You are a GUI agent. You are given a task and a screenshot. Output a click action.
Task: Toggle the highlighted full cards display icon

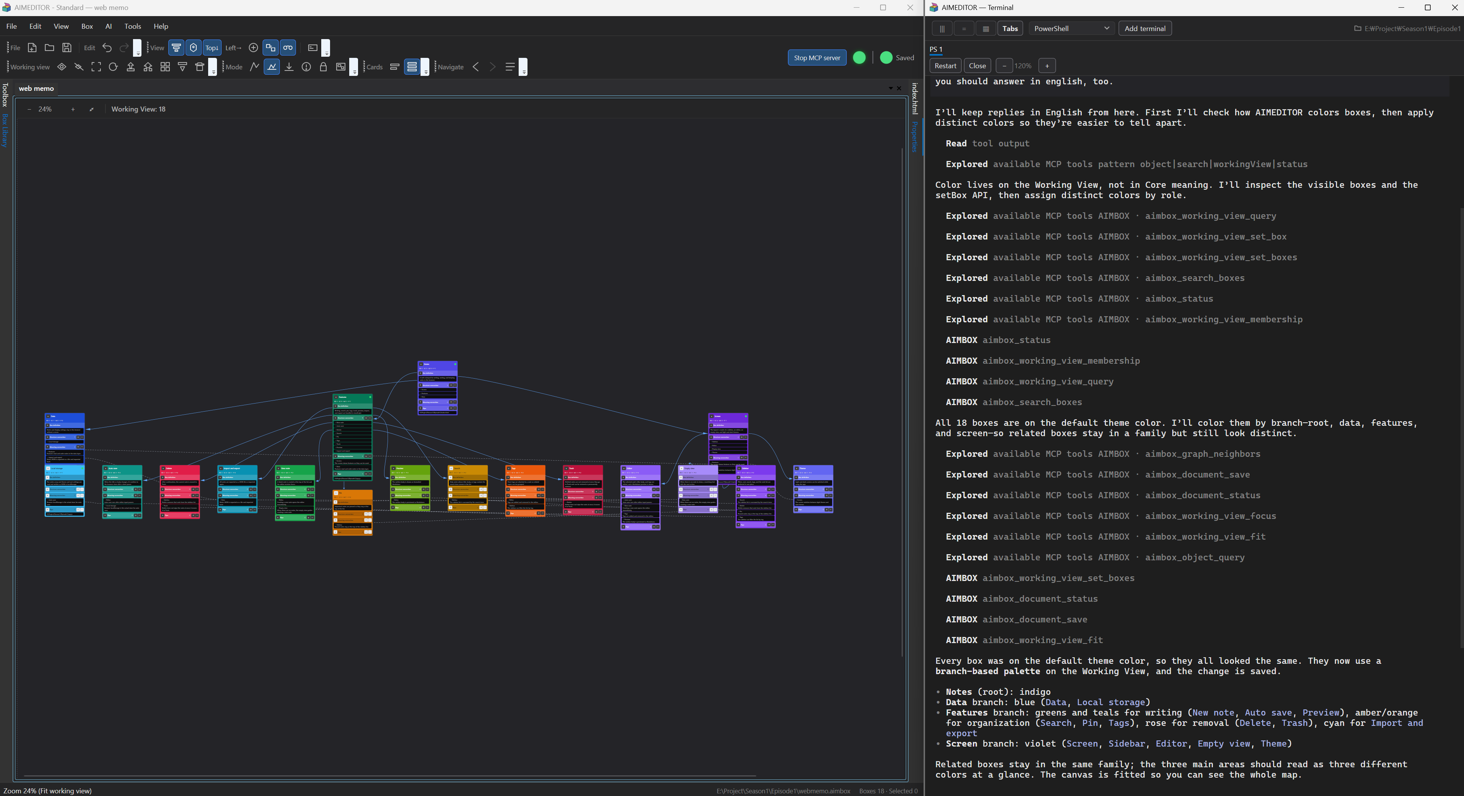coord(412,67)
